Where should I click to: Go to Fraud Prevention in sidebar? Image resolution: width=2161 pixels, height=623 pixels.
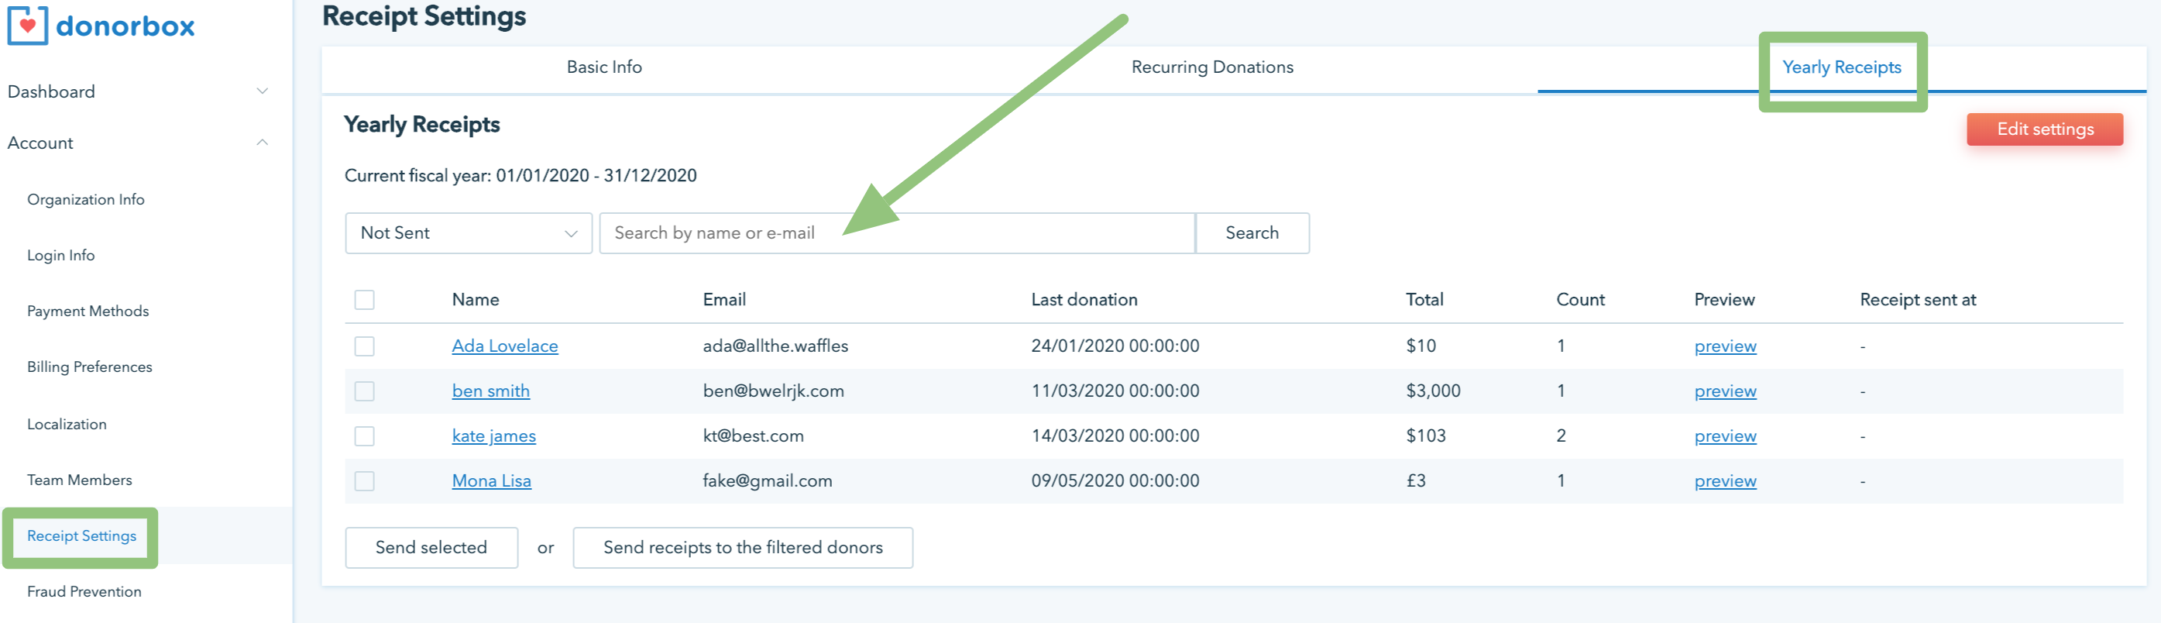pos(84,592)
